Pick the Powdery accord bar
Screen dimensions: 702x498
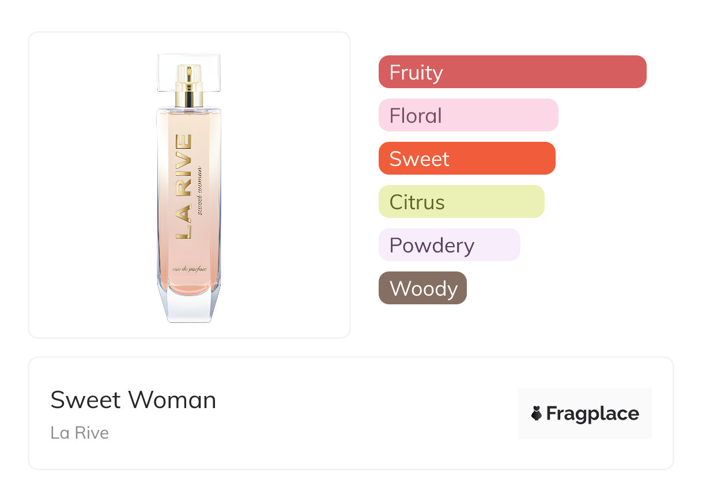449,245
